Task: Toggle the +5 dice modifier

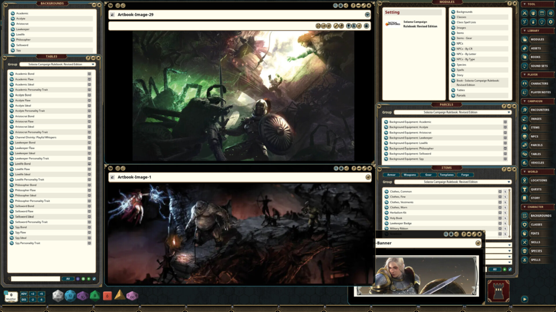Action: coord(41,293)
